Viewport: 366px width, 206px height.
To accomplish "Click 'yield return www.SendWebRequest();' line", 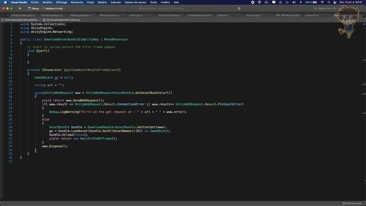I will [x=73, y=100].
